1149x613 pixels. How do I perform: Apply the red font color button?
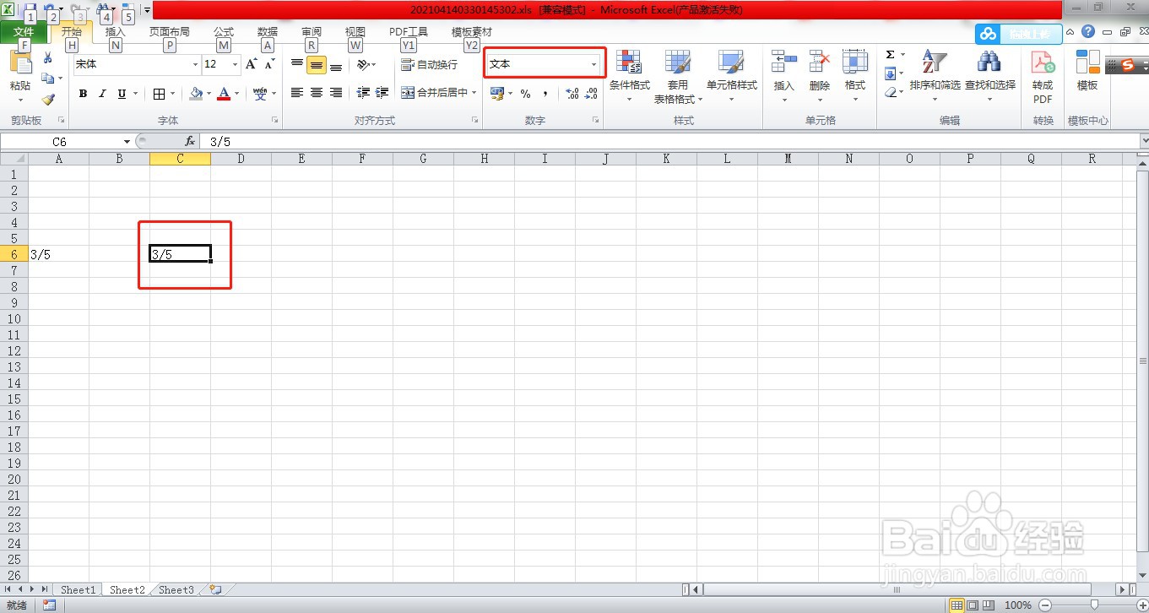click(224, 94)
